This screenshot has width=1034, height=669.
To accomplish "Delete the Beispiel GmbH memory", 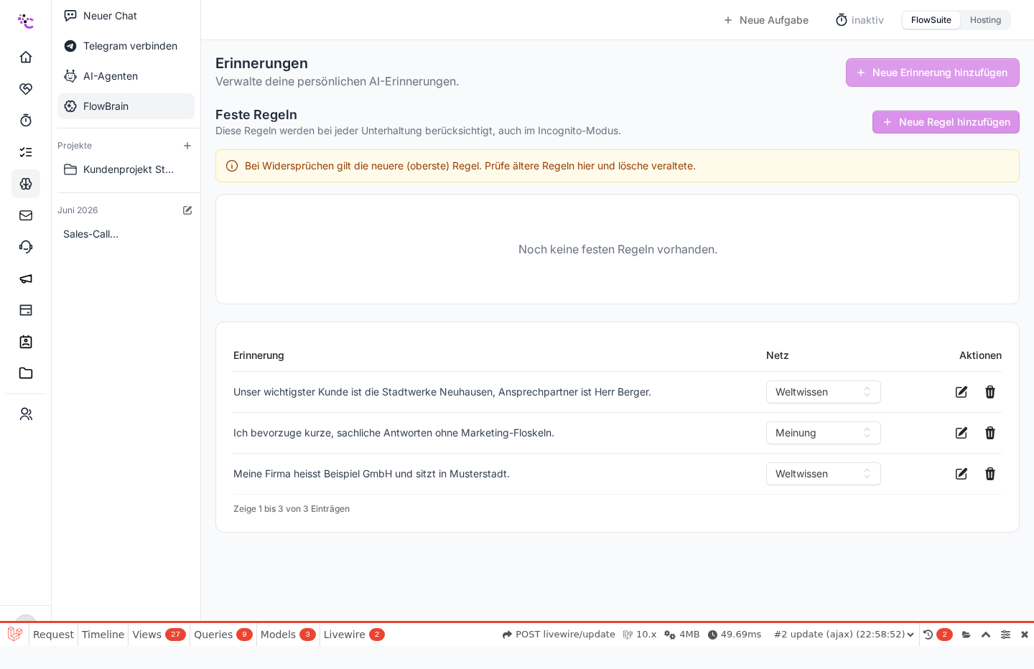I will (x=990, y=474).
